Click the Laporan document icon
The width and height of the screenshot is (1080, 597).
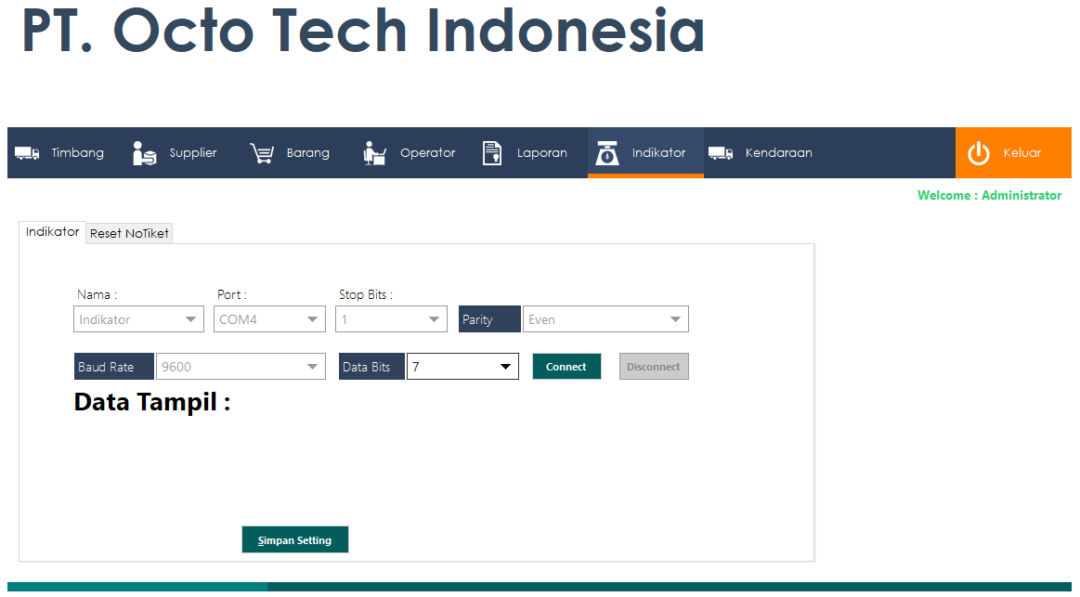492,153
